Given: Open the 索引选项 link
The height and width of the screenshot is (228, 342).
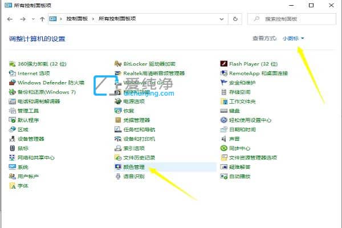Looking at the screenshot, I should [134, 148].
